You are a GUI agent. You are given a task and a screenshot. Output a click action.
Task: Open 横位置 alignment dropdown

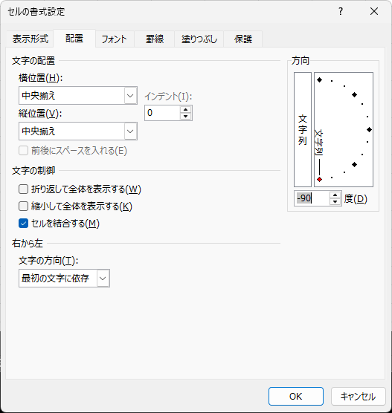pyautogui.click(x=78, y=95)
